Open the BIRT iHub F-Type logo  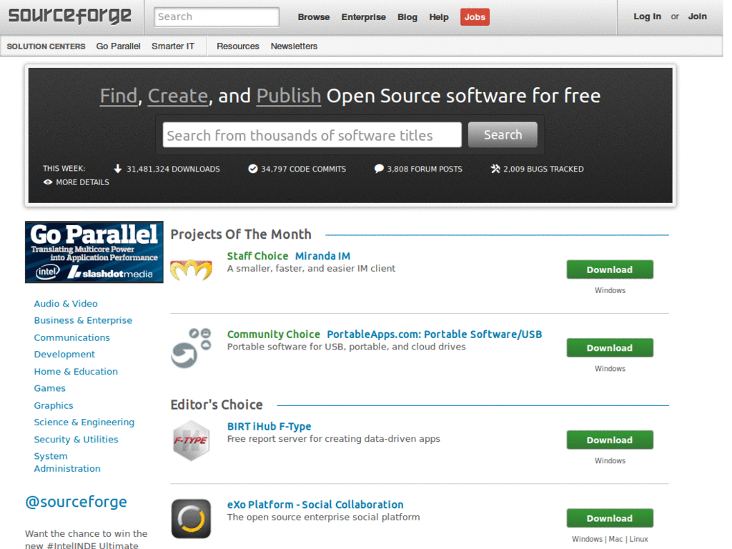(x=191, y=440)
